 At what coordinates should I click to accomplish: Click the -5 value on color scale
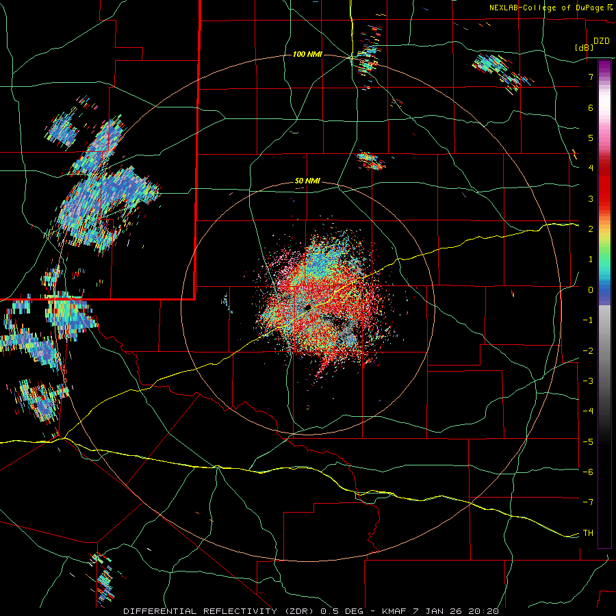(588, 441)
